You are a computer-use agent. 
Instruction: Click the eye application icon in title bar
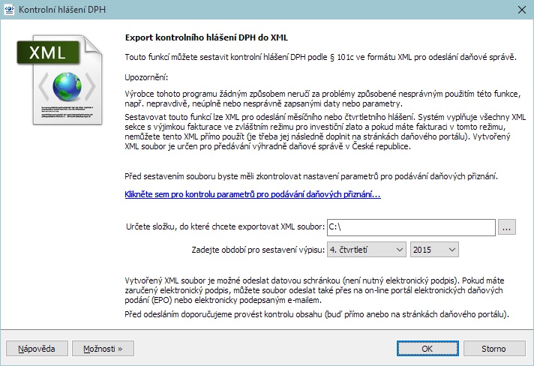[9, 9]
